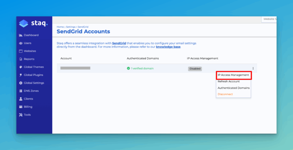This screenshot has width=293, height=150.
Task: Click the Billing card icon
Action: [x=21, y=107]
